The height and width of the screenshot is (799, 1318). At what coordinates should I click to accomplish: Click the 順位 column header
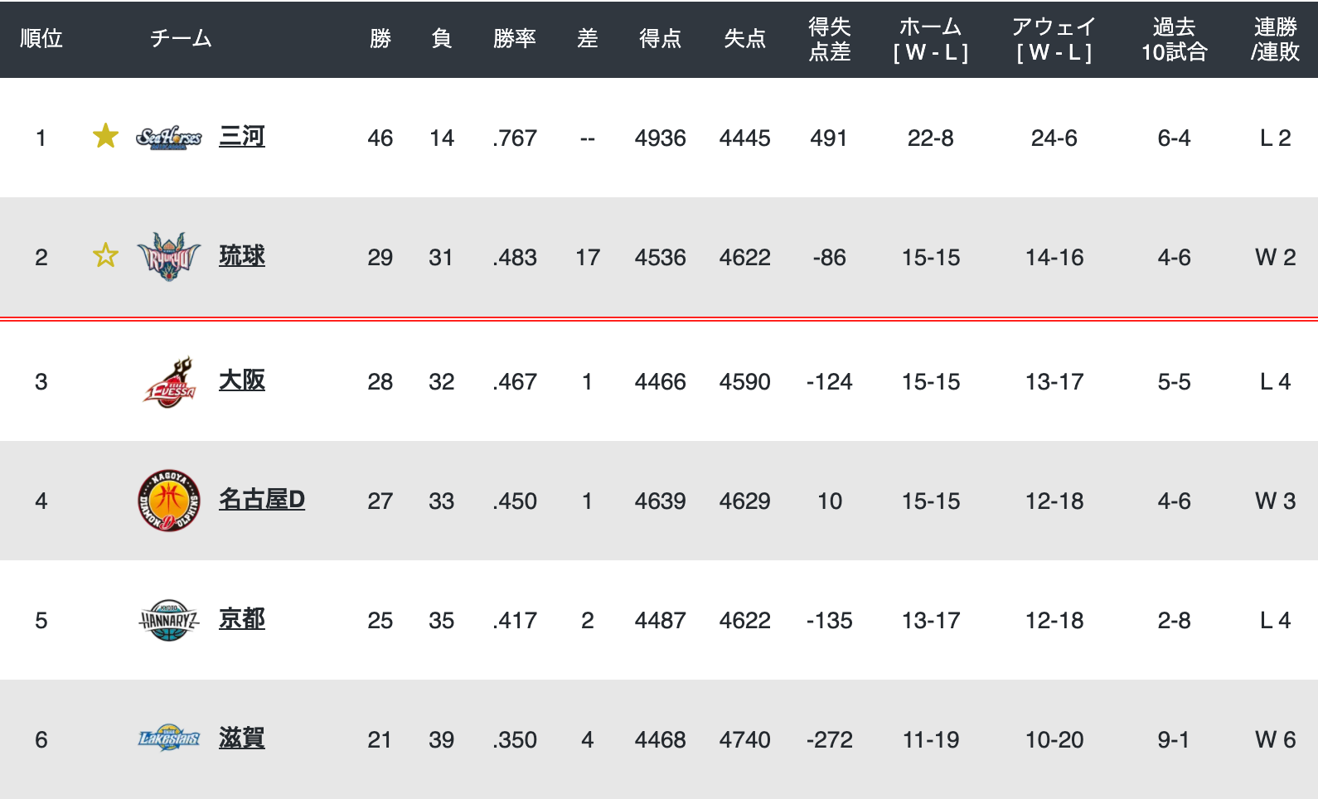tap(41, 39)
